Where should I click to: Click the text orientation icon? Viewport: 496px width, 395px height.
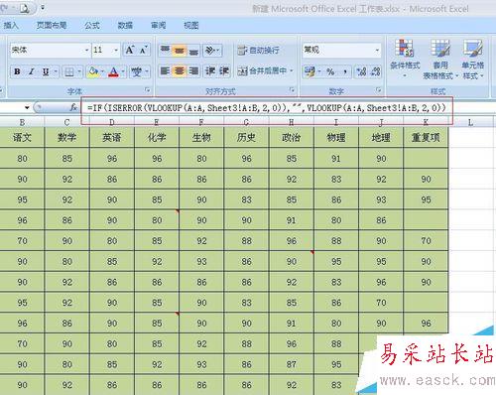210,51
